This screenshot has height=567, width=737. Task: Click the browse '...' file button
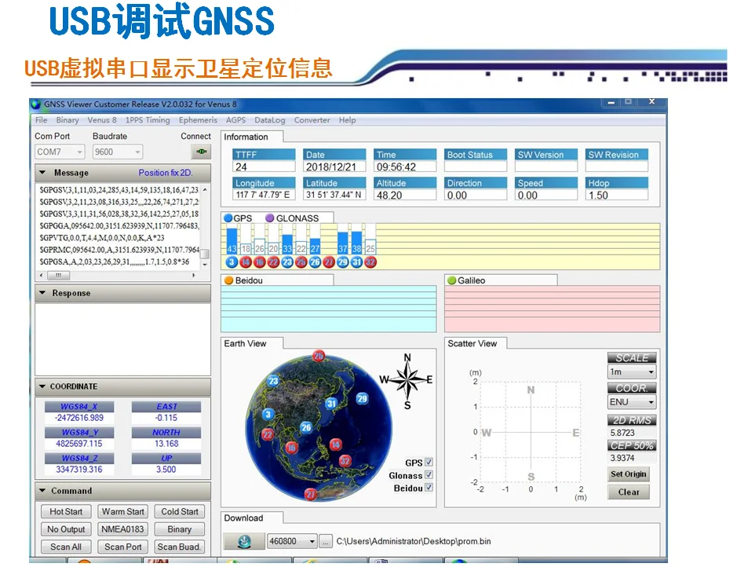click(325, 541)
